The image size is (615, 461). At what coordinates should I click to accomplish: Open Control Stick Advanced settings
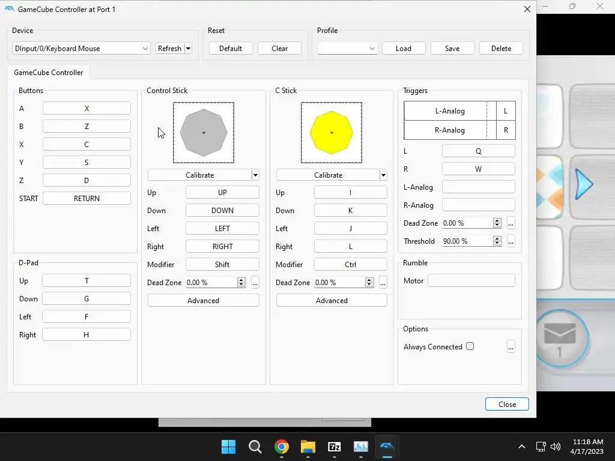[203, 301]
